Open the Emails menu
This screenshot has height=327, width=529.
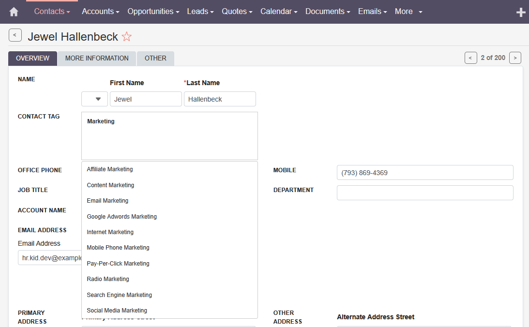[373, 12]
